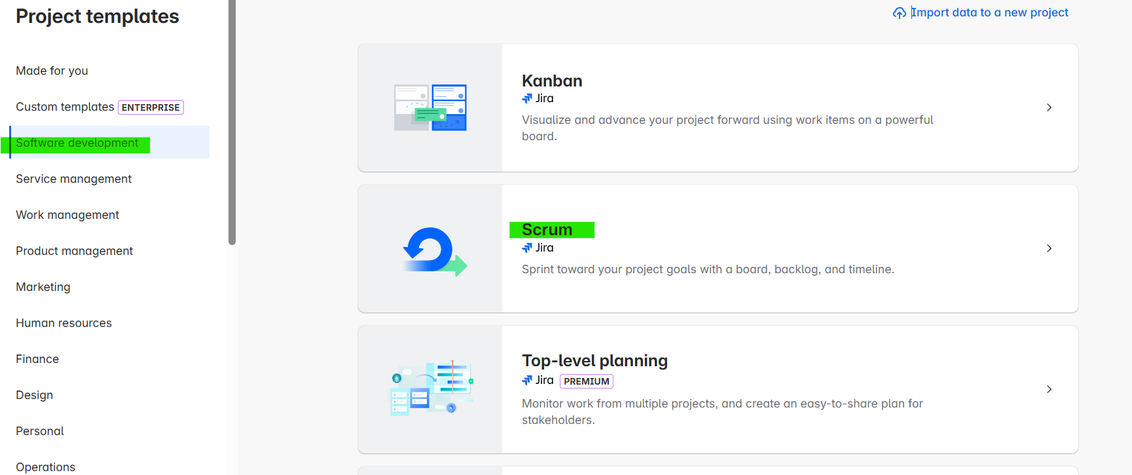Select the Scrum template title
This screenshot has width=1132, height=475.
point(547,230)
